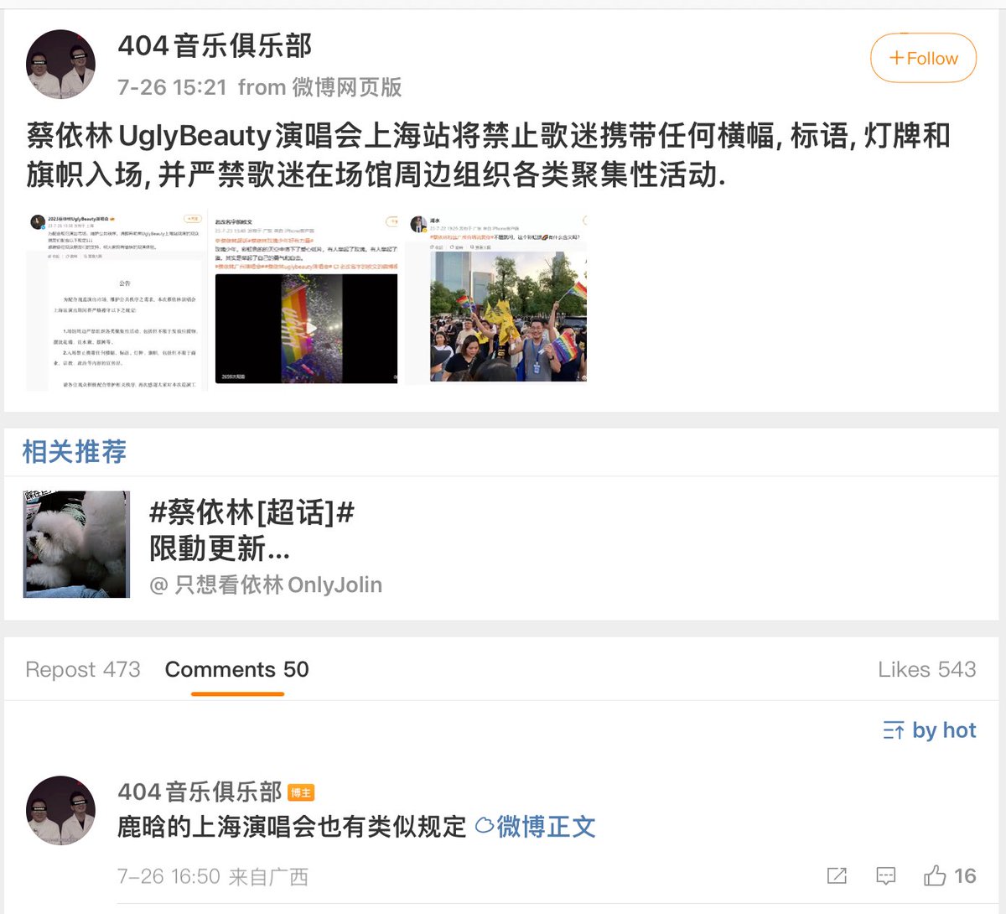Open the #蔡依林[超话]# recommended topic

tap(251, 512)
